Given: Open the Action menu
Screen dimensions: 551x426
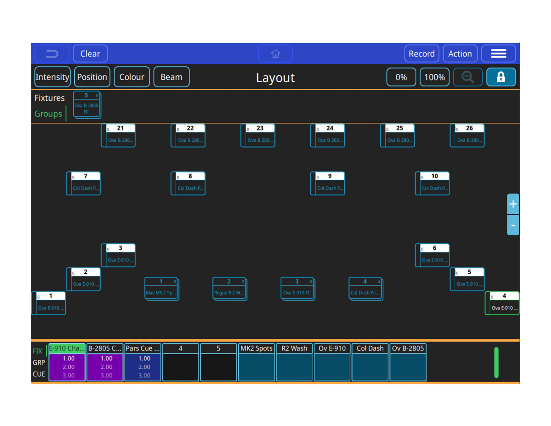Looking at the screenshot, I should [460, 54].
